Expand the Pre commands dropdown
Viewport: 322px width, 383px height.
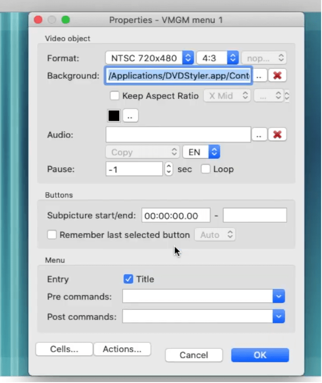click(x=279, y=297)
